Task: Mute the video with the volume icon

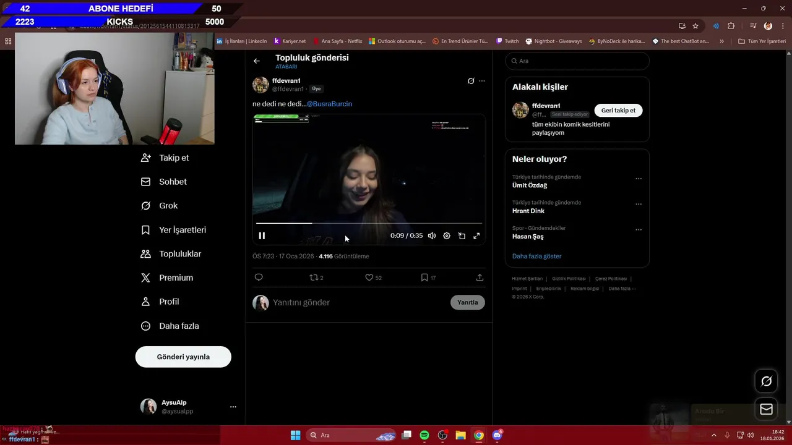Action: pos(432,235)
